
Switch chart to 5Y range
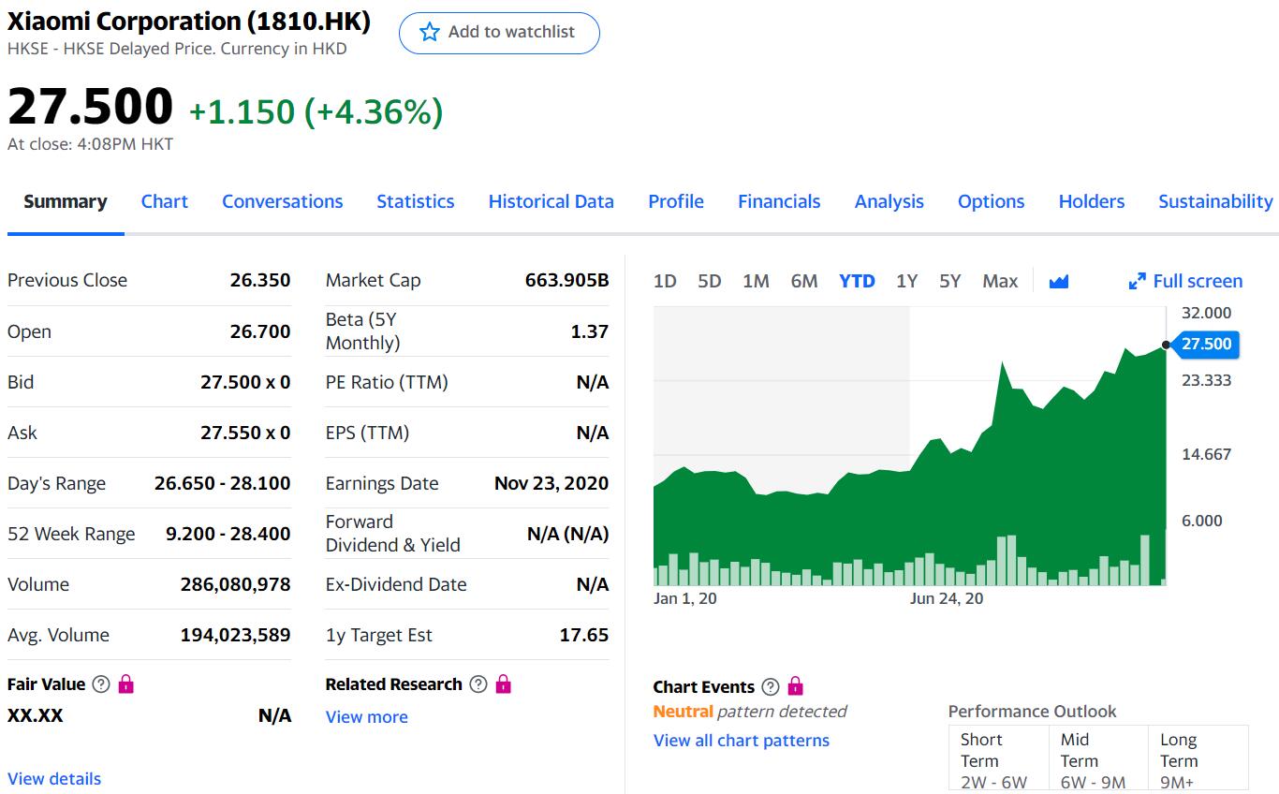coord(950,281)
